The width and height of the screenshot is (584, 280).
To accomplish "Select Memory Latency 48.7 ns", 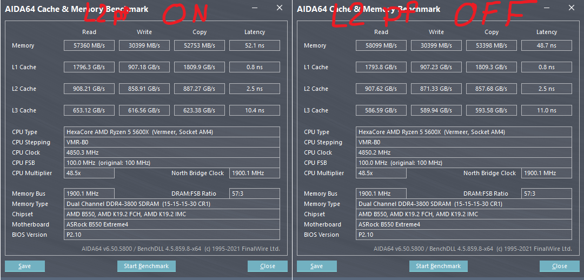I will pyautogui.click(x=546, y=45).
